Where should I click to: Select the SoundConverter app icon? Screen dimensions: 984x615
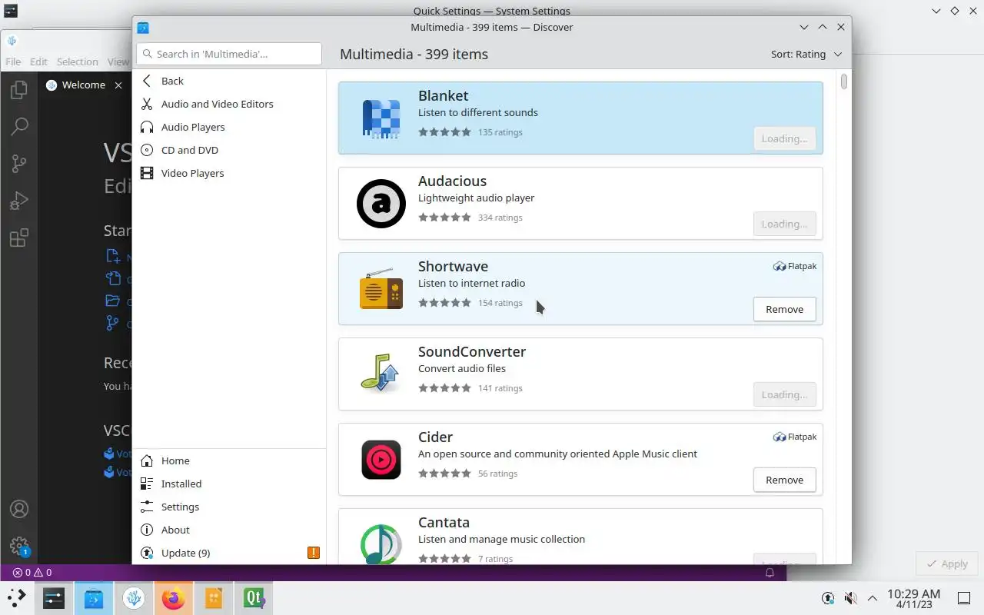(381, 374)
